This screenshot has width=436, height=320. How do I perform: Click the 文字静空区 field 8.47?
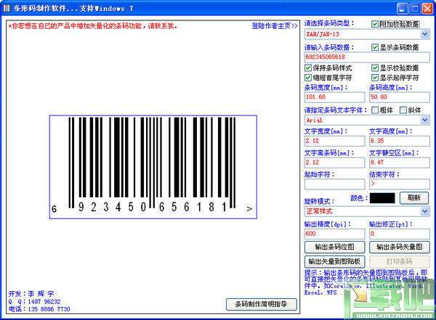pos(400,163)
